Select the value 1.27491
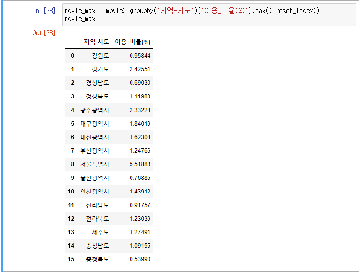The width and height of the screenshot is (361, 273). point(140,232)
